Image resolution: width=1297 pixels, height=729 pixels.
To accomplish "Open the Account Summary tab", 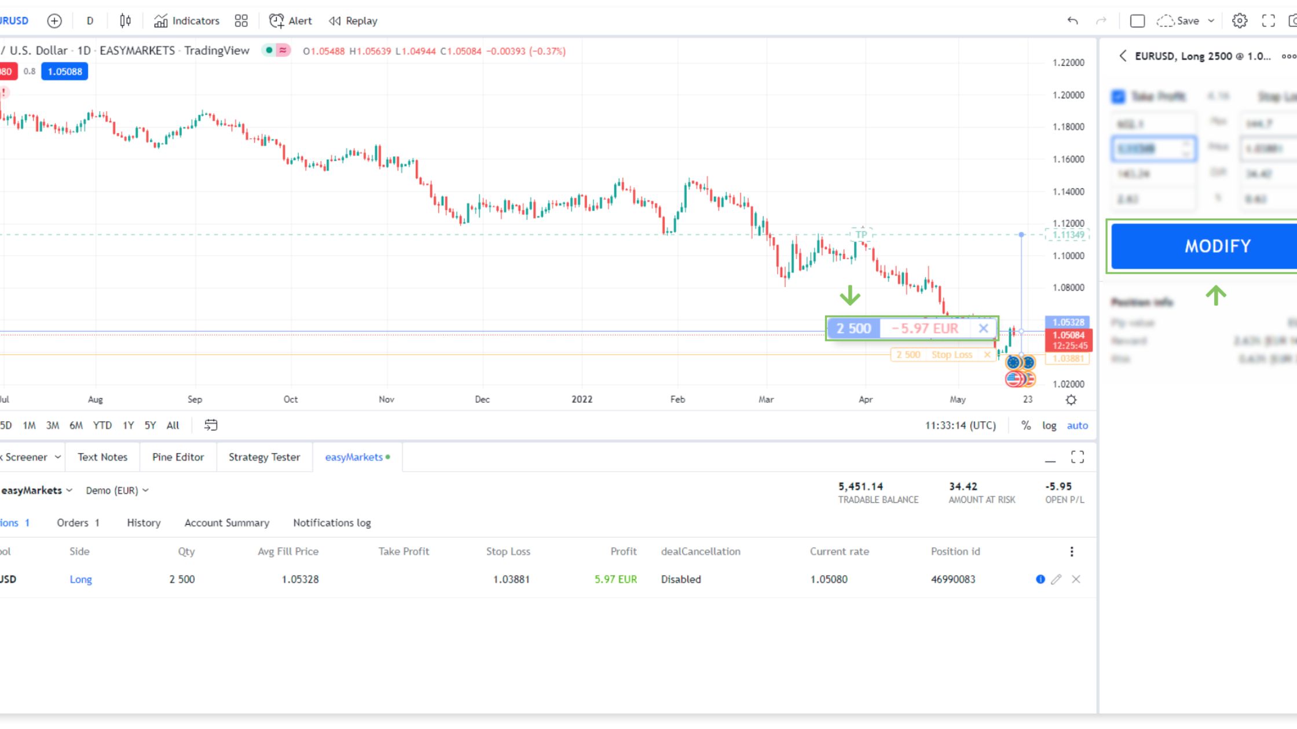I will (x=227, y=523).
